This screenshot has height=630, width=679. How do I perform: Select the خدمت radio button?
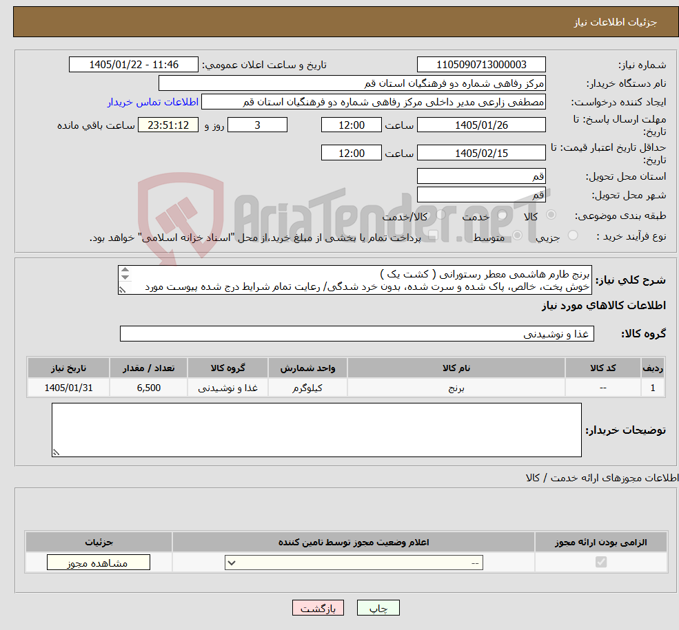tap(503, 215)
